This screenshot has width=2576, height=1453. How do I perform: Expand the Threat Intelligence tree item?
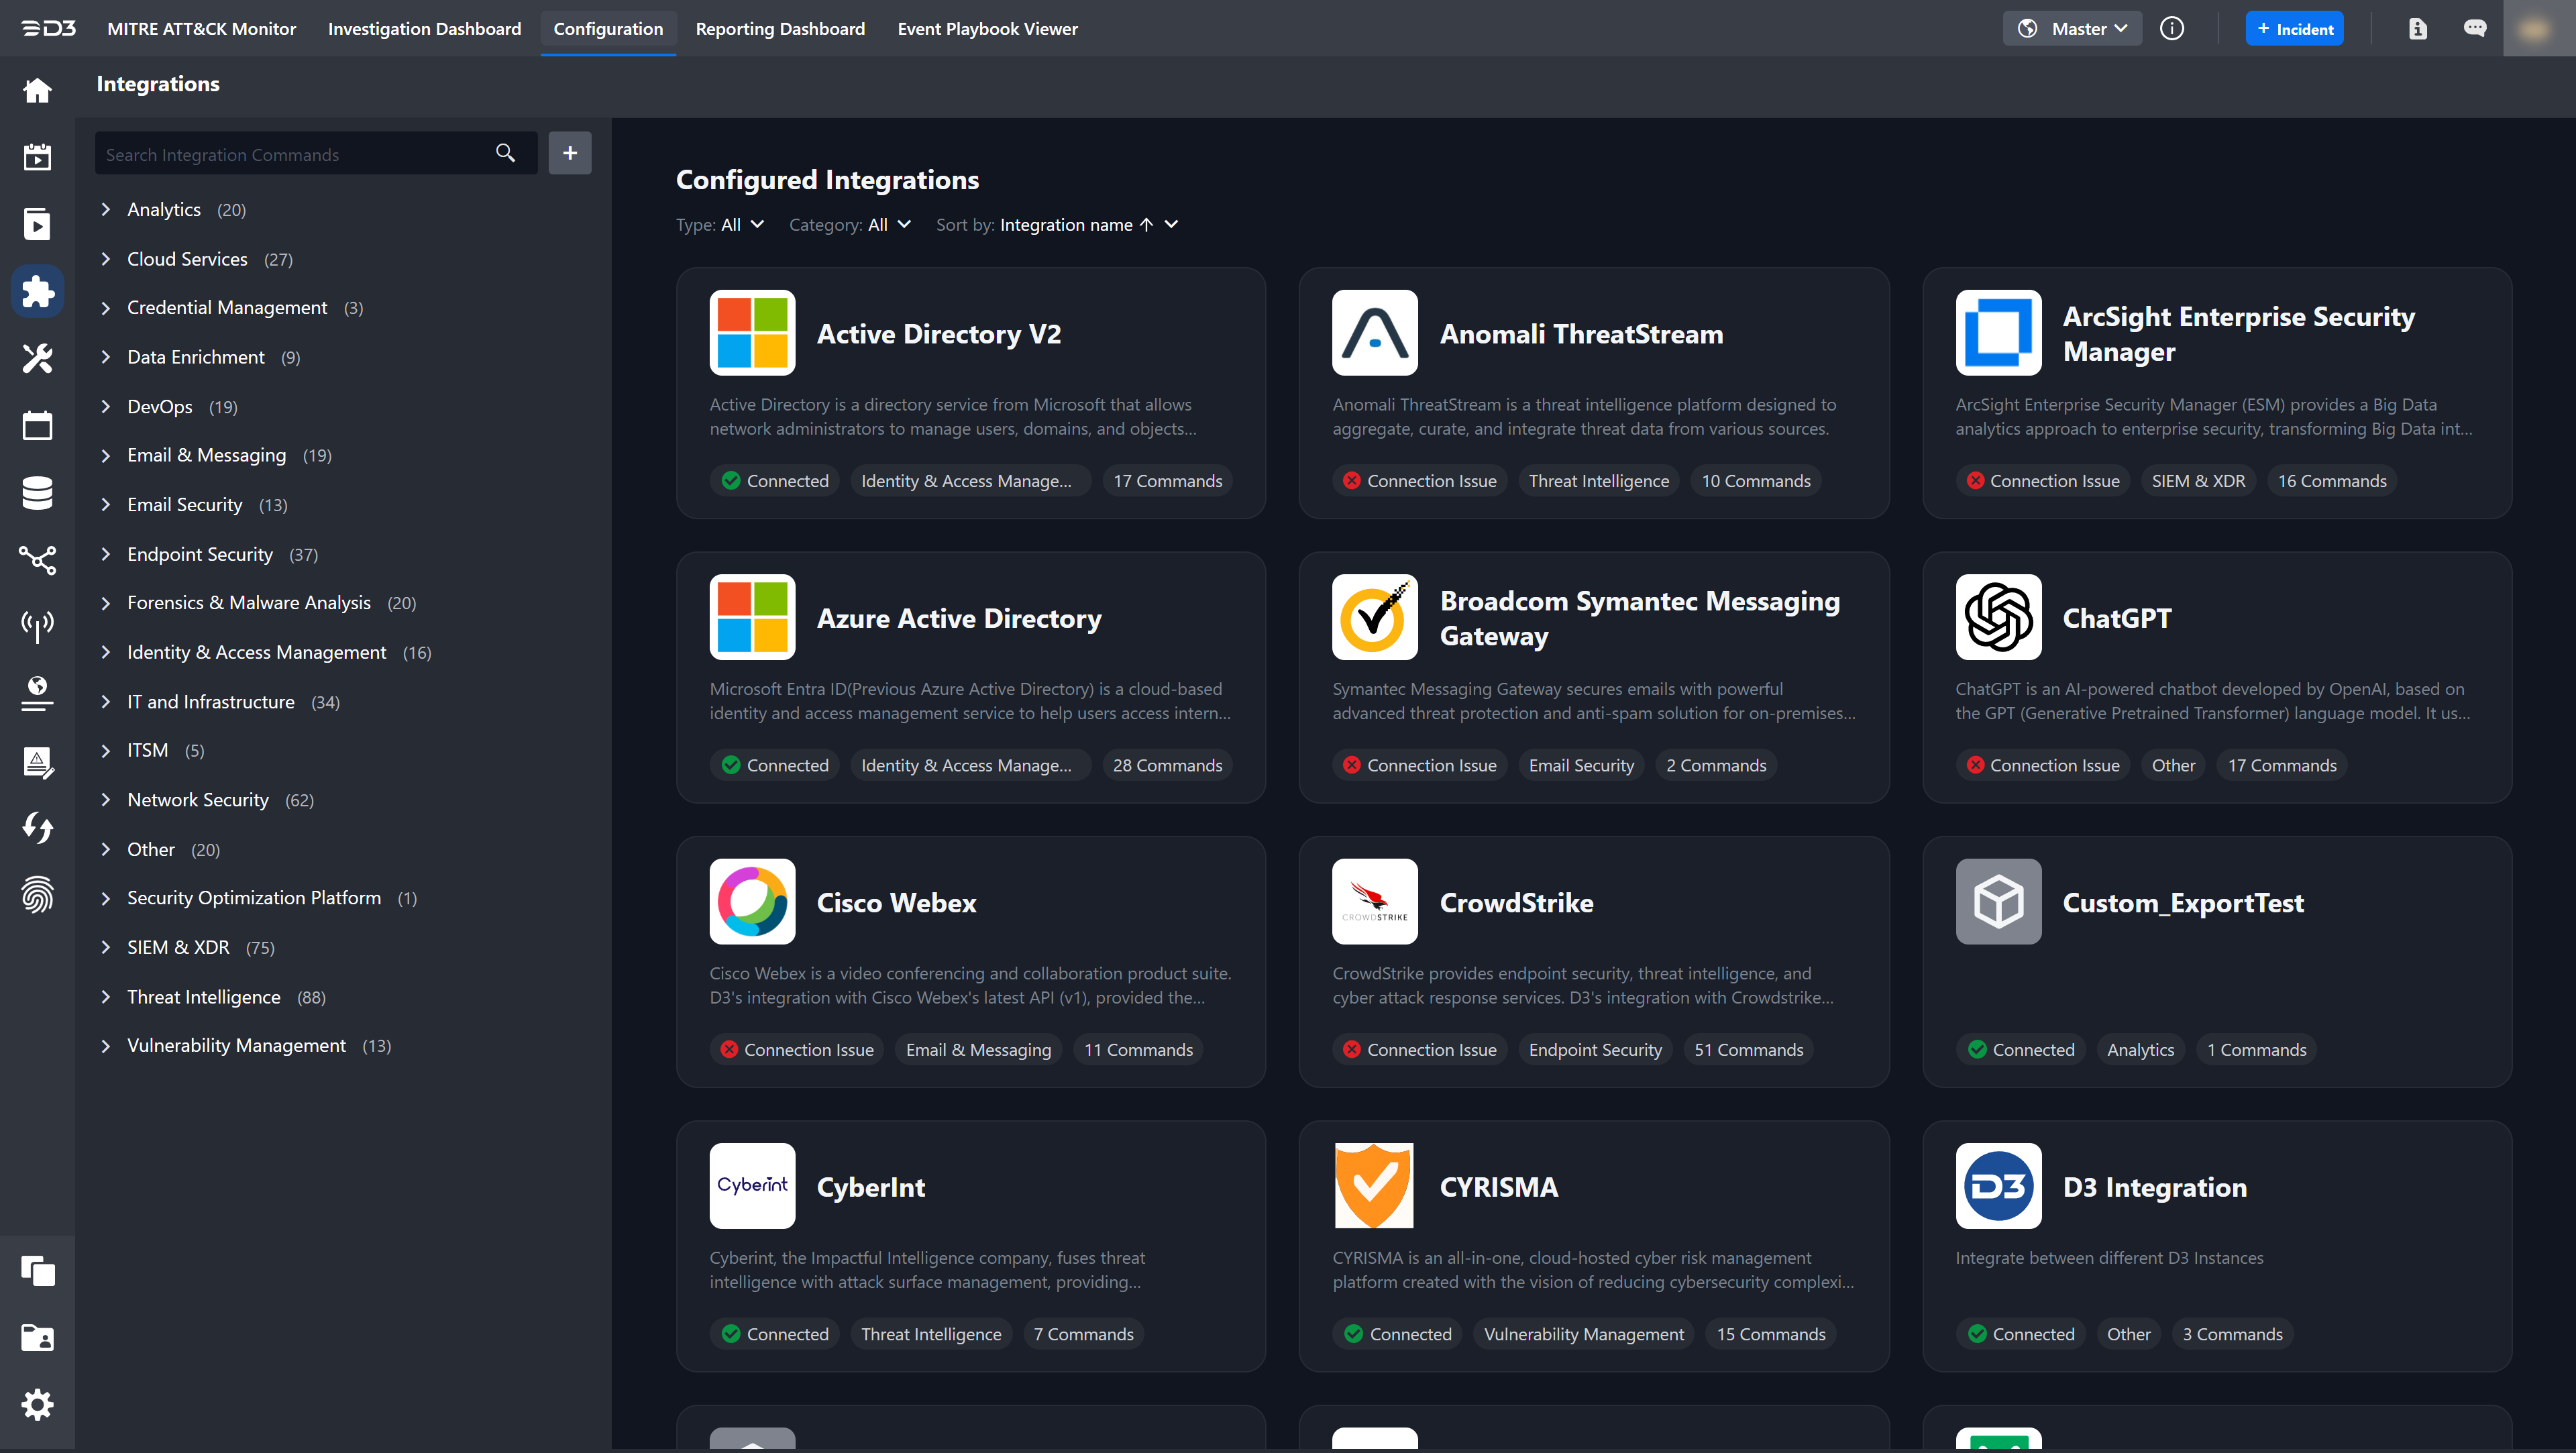pos(106,997)
